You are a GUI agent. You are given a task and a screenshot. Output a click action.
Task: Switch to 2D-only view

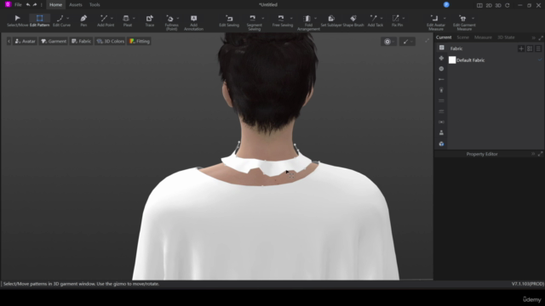coord(489,5)
